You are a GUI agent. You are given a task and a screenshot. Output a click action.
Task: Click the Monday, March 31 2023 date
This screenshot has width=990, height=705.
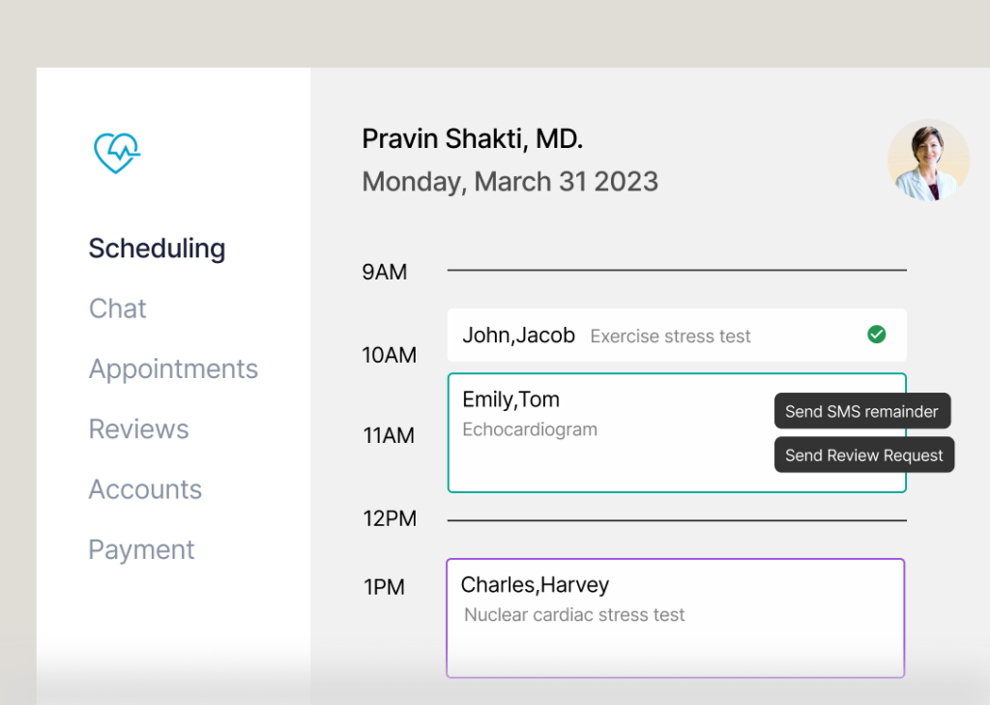coord(510,182)
